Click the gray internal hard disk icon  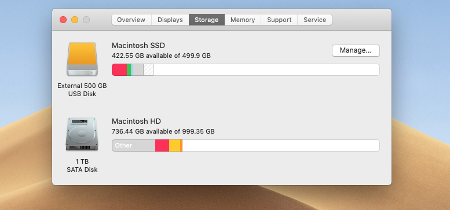pos(82,134)
